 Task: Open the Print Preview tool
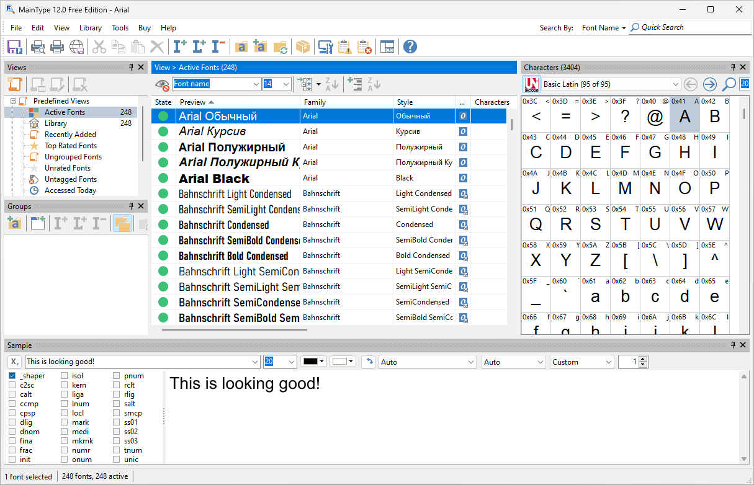(x=38, y=47)
